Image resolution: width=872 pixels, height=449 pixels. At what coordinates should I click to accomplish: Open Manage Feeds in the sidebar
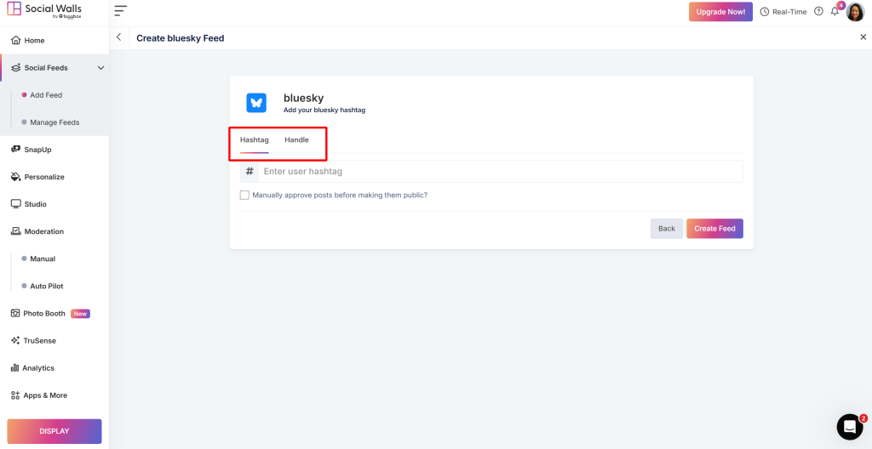[x=54, y=122]
